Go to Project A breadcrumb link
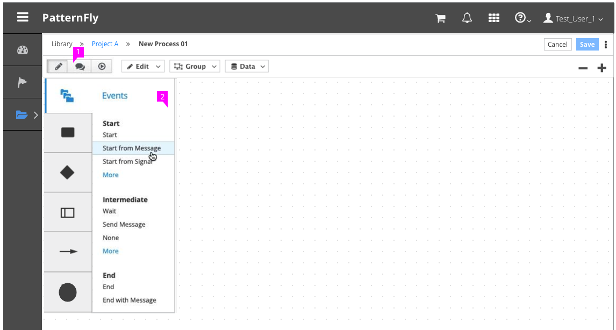The image size is (616, 330). (105, 44)
